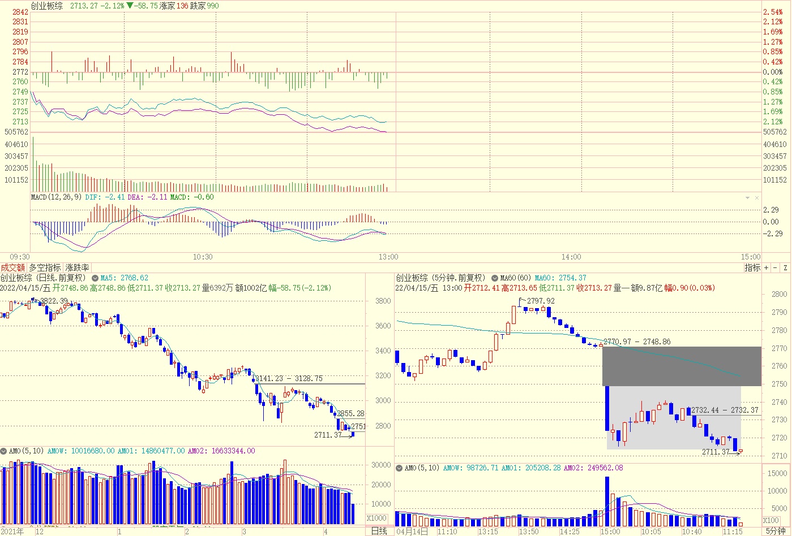
Task: Click the 09:30 time axis label
Action: (20, 257)
